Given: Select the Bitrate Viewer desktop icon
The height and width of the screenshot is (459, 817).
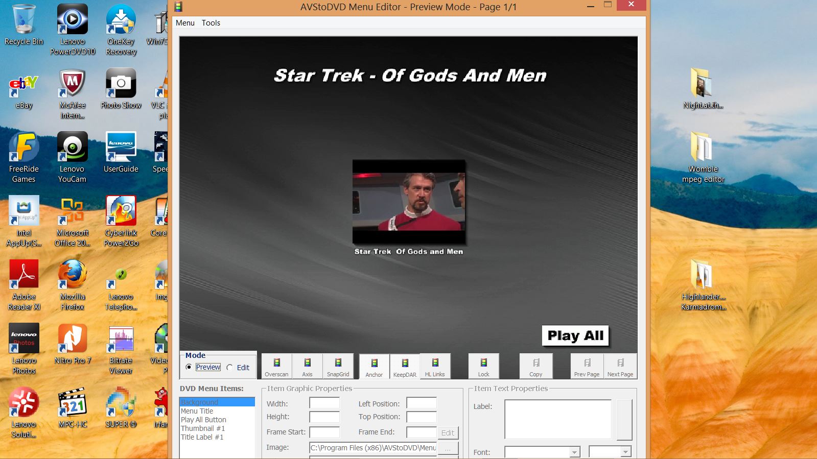Looking at the screenshot, I should point(121,349).
